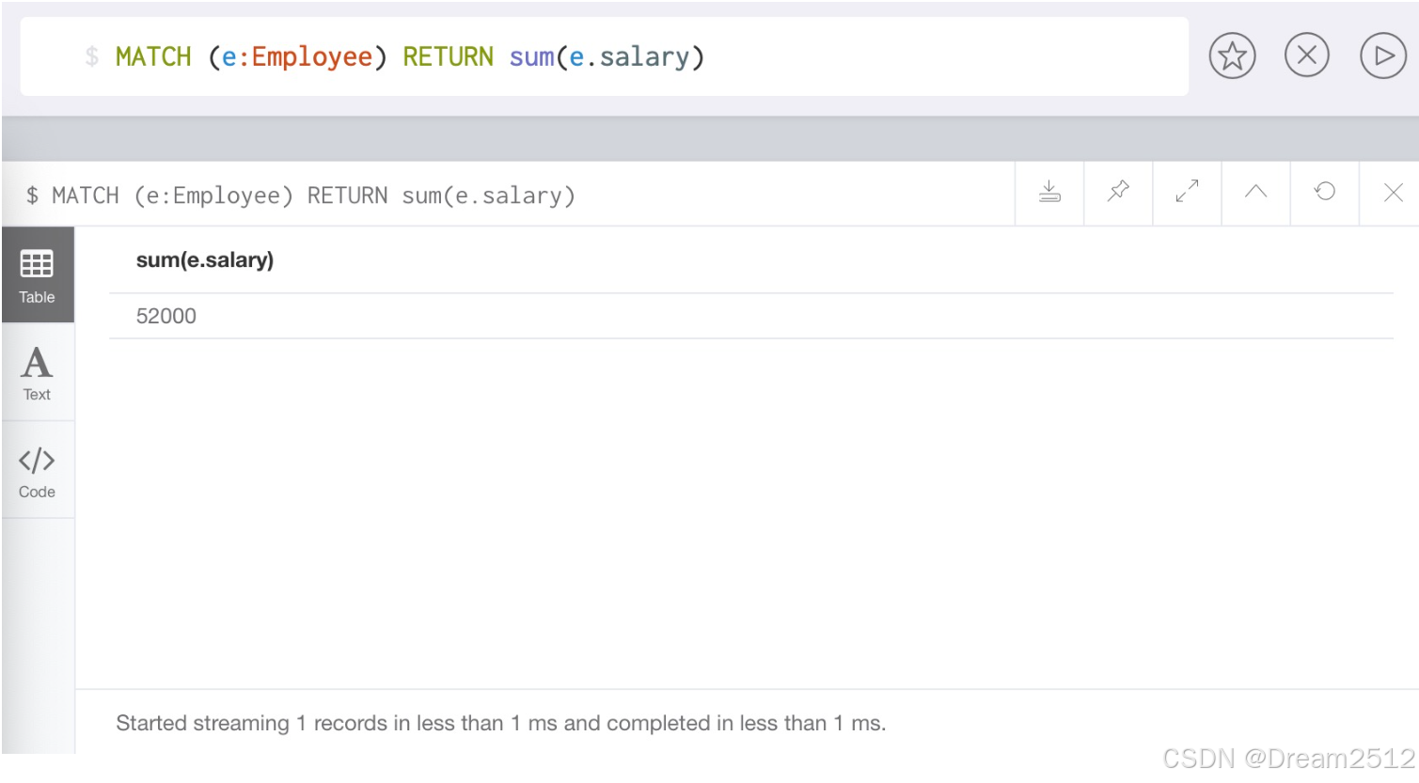The height and width of the screenshot is (783, 1419).
Task: Select the 52000 result cell
Action: coord(166,317)
